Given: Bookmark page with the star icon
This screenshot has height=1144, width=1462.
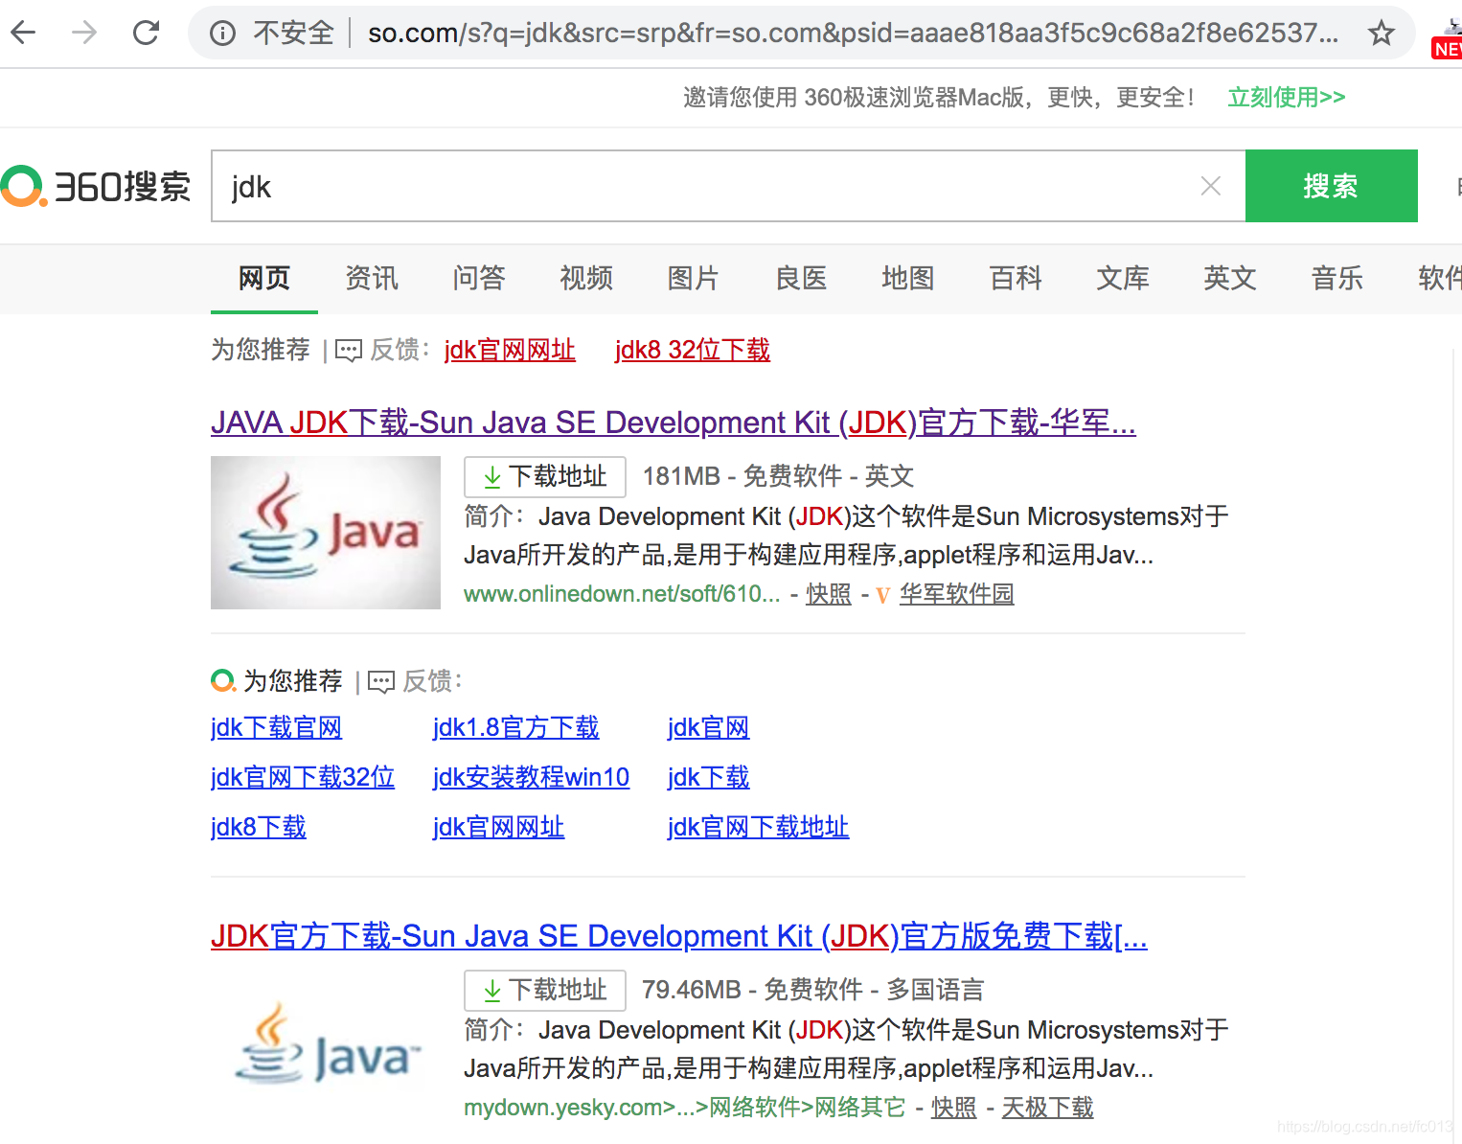Looking at the screenshot, I should 1381,34.
